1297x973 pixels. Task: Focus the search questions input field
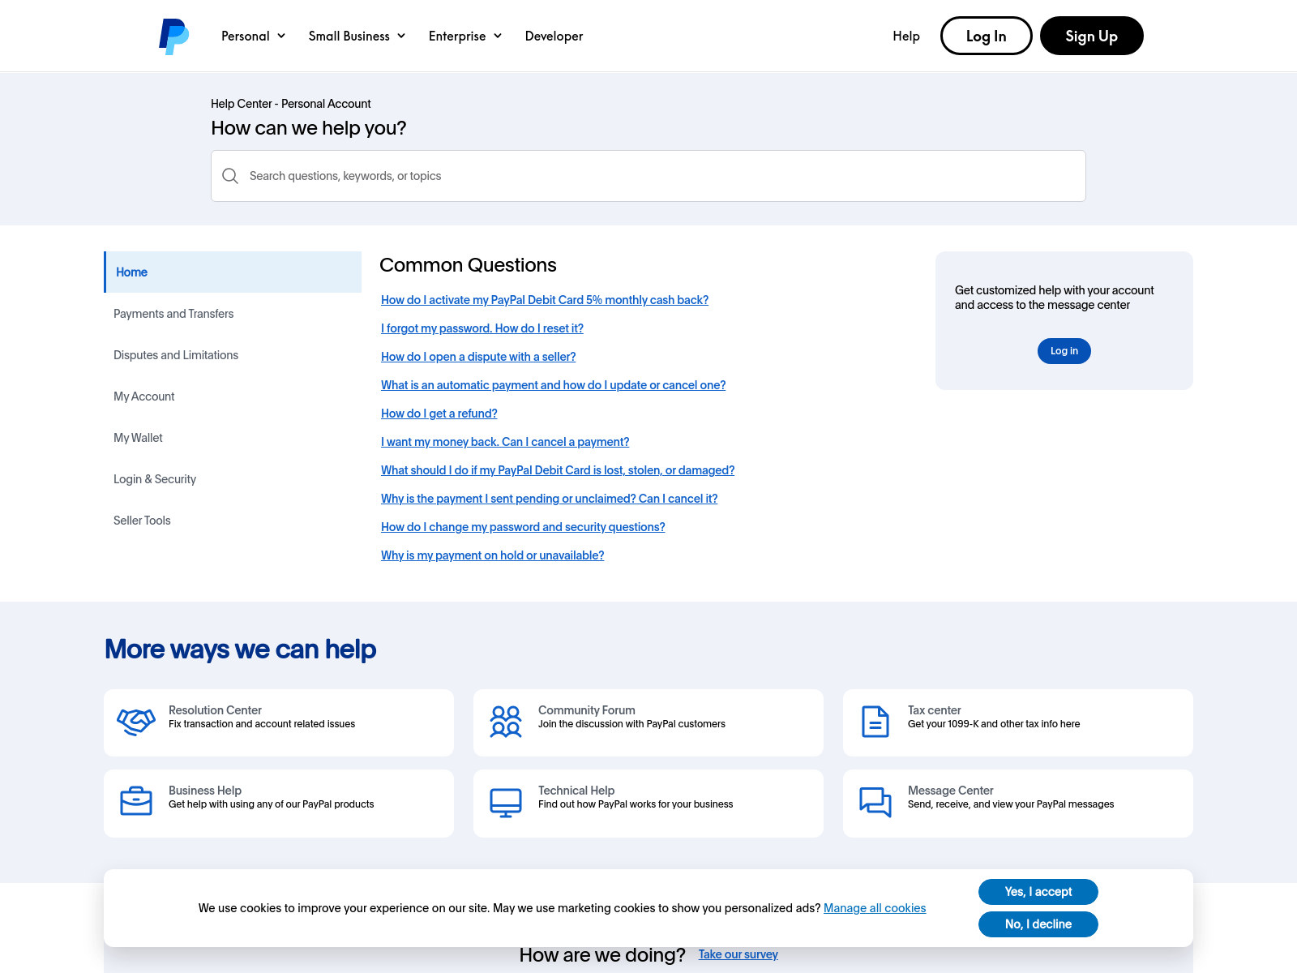(648, 176)
